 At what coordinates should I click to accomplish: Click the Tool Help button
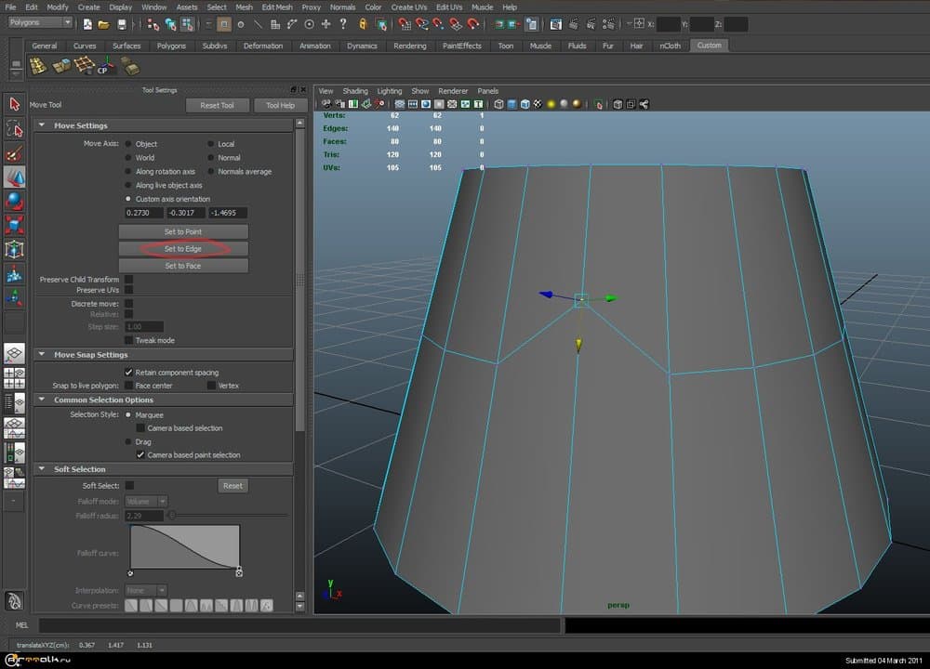pyautogui.click(x=280, y=105)
